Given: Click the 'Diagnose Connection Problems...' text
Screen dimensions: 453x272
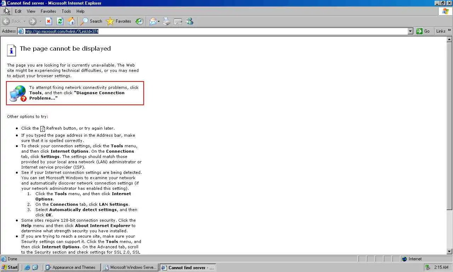Looking at the screenshot, I should coord(77,95).
